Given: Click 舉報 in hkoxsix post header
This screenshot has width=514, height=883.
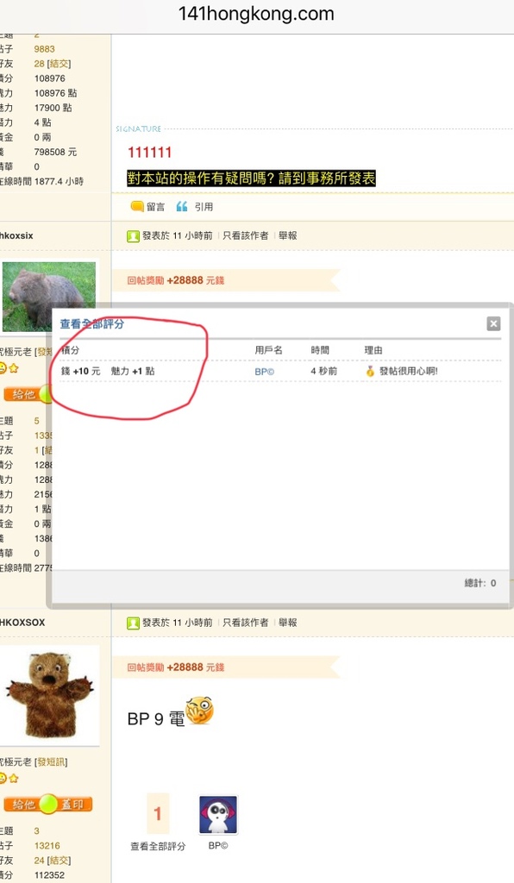Looking at the screenshot, I should click(288, 235).
